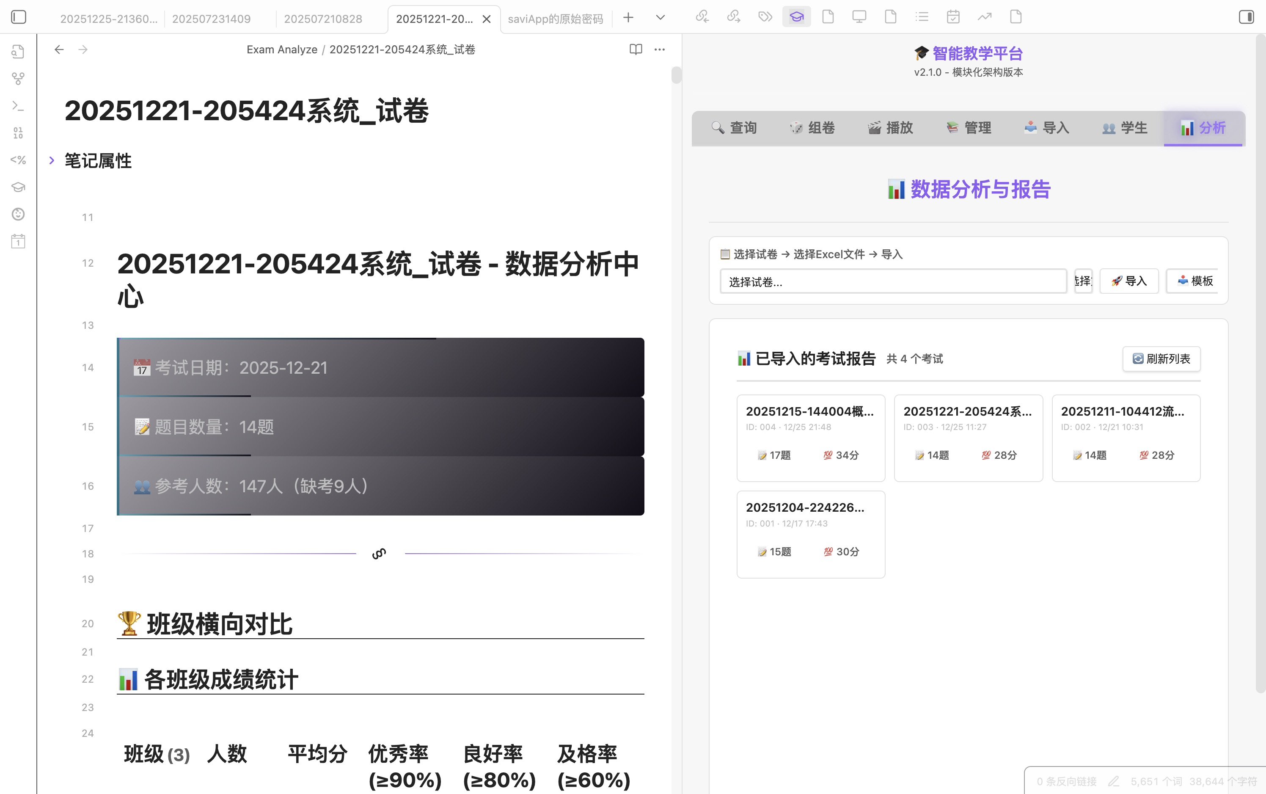
Task: Open the 选择试卷 dropdown selector
Action: point(892,282)
